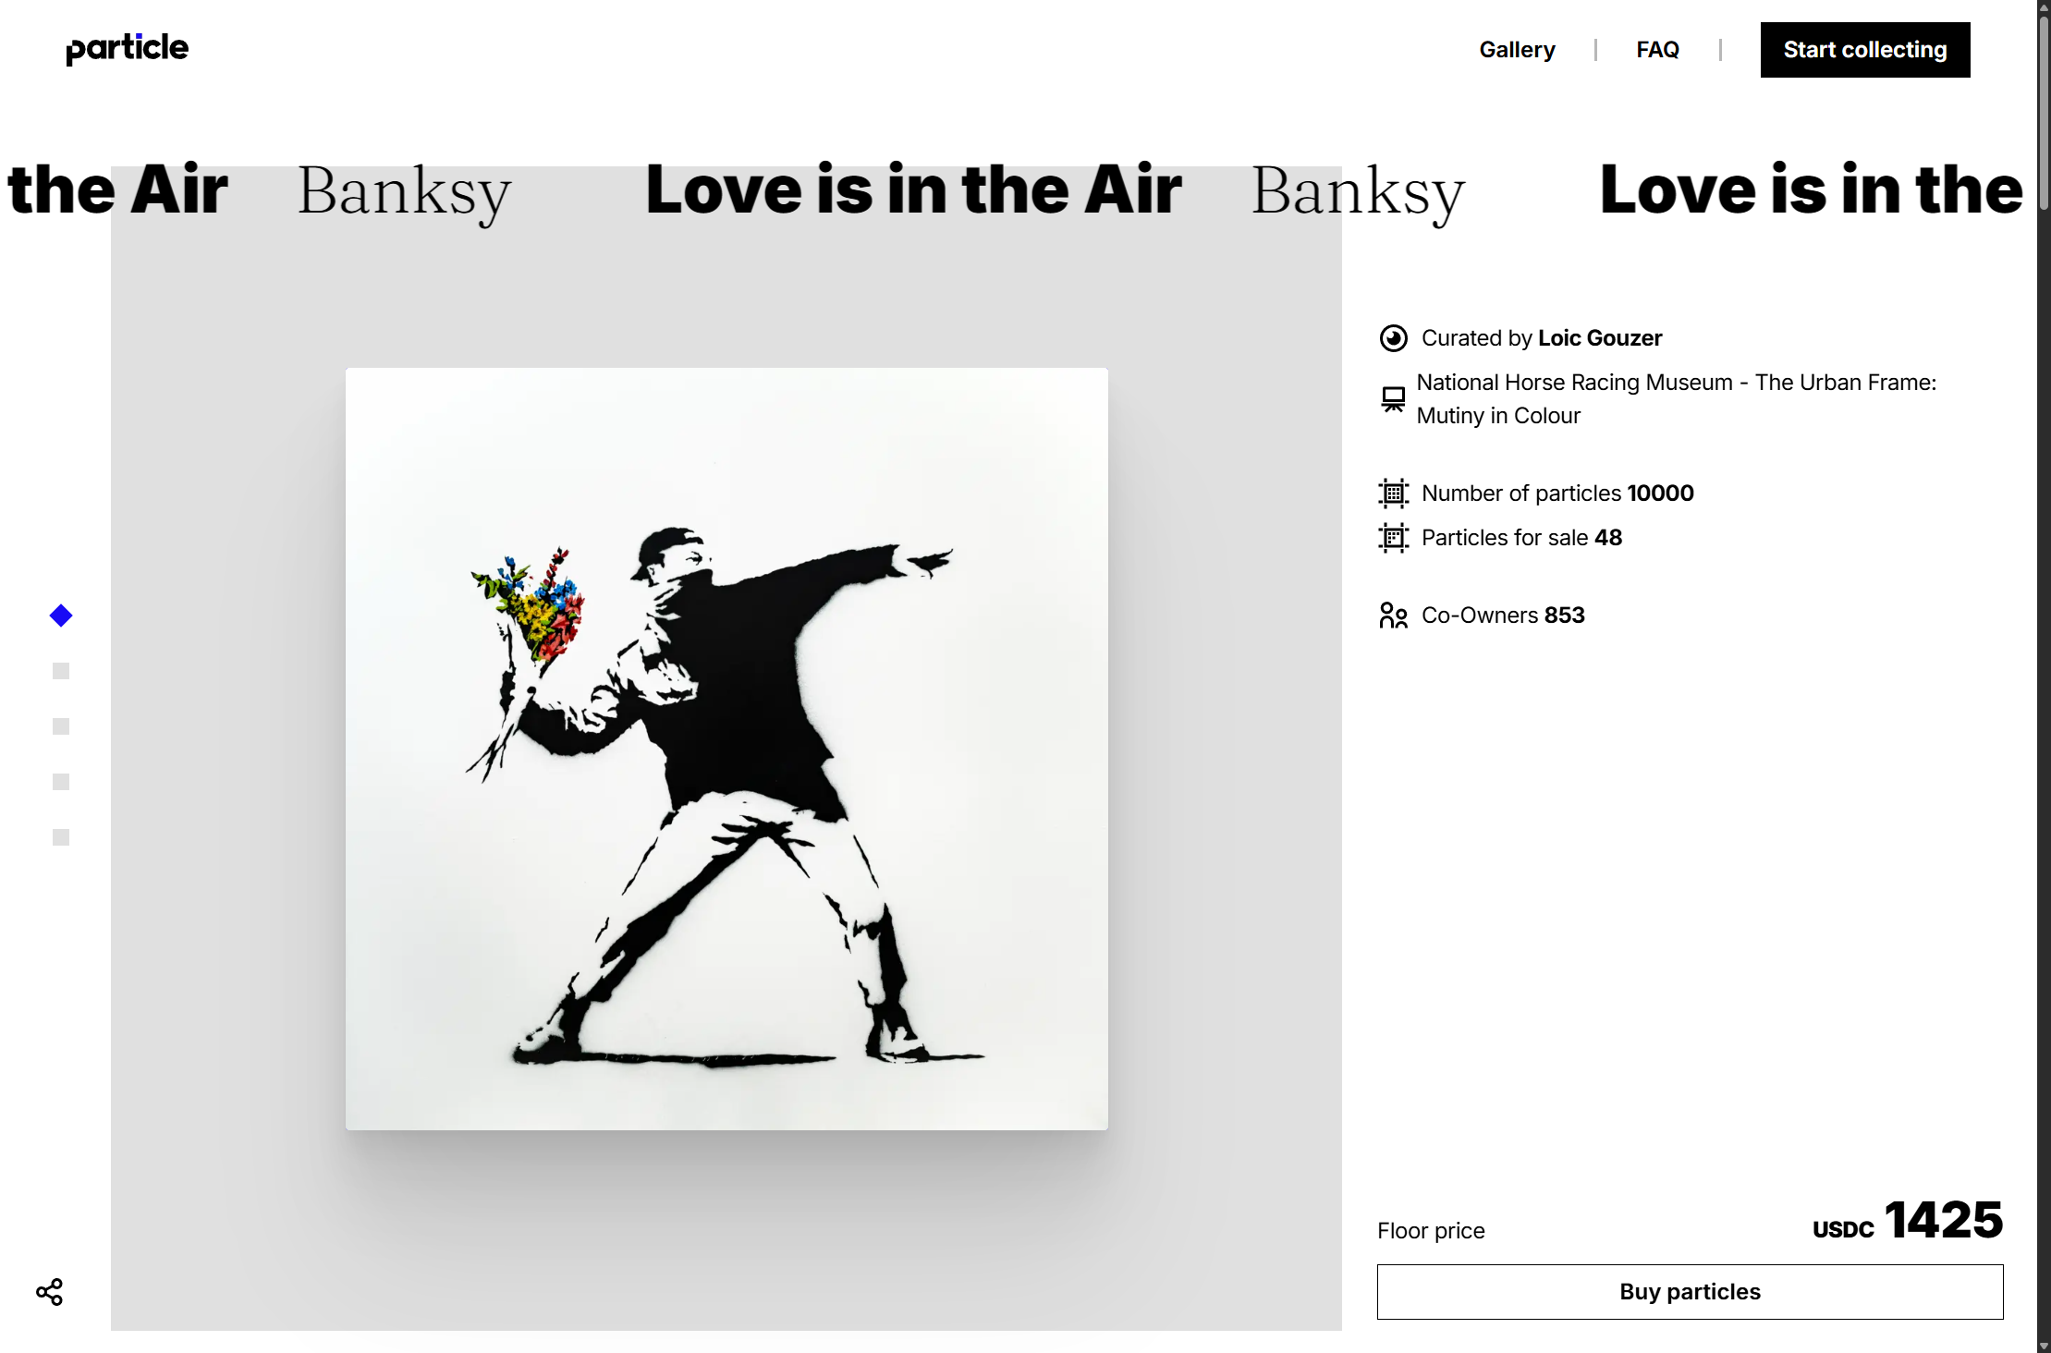Click the Particles for sale icon
The width and height of the screenshot is (2051, 1353).
coord(1393,538)
